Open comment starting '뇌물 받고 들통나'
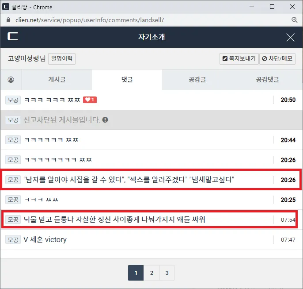The height and width of the screenshot is (289, 303). tap(114, 220)
